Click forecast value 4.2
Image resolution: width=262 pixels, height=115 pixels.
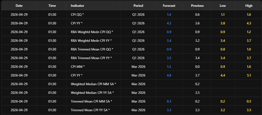[169, 23]
